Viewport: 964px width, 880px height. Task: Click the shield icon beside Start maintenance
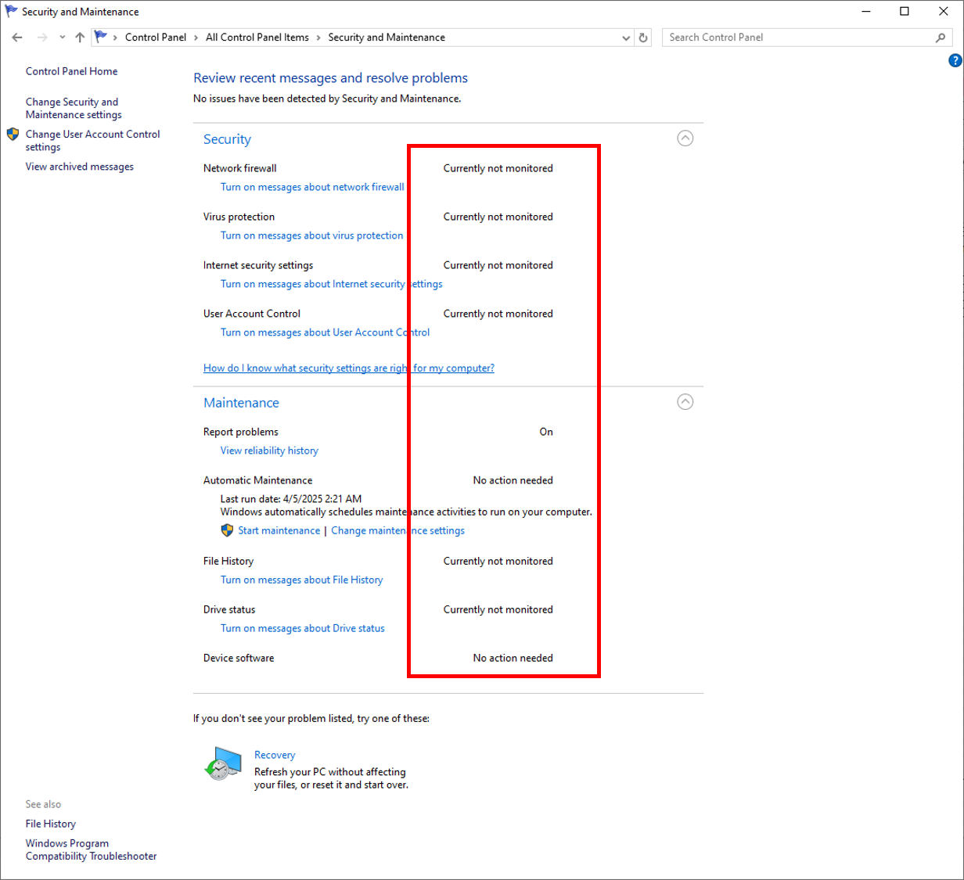click(x=228, y=530)
